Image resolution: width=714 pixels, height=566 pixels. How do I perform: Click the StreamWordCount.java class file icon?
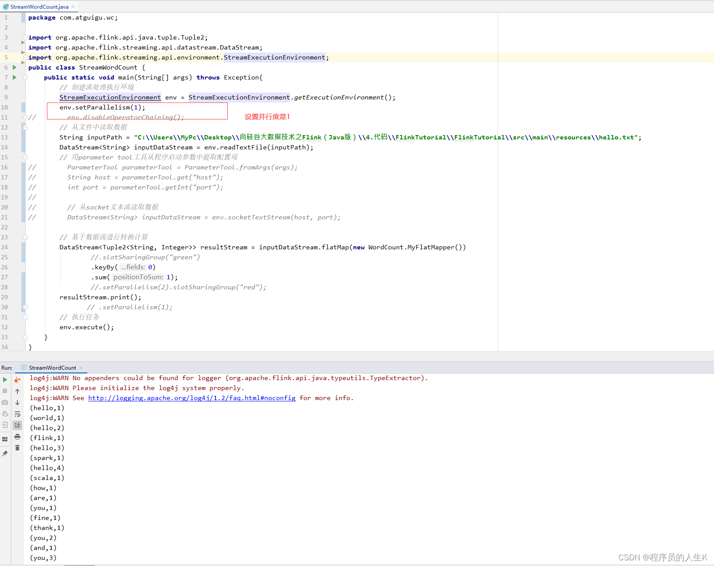click(6, 7)
